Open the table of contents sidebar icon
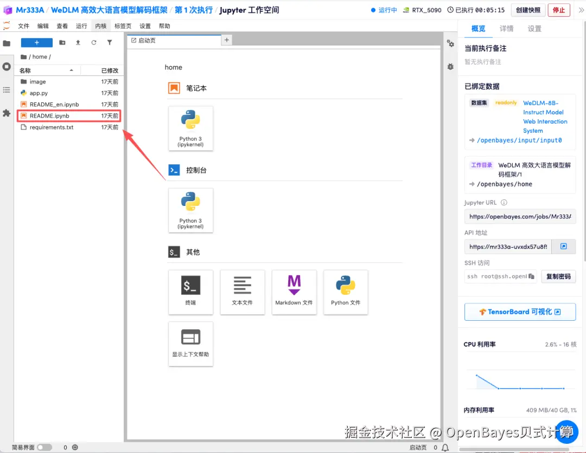Screen dimensions: 586x453 7,90
